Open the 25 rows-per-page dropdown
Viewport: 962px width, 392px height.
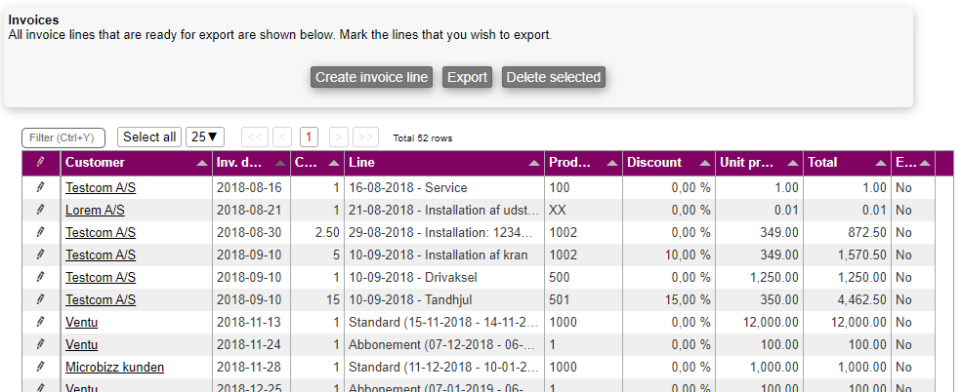(x=205, y=137)
